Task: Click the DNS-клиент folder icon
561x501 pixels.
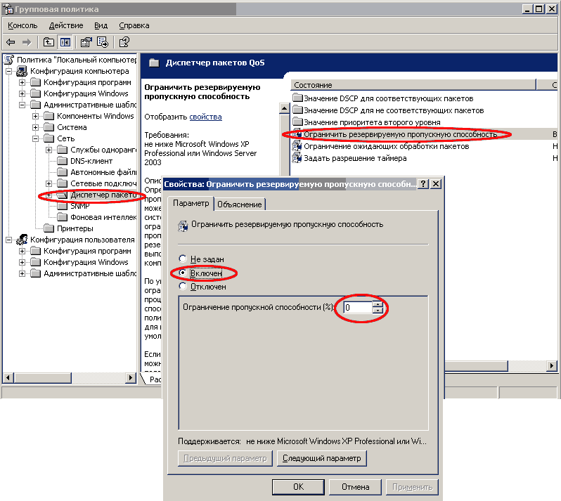Action: 63,161
